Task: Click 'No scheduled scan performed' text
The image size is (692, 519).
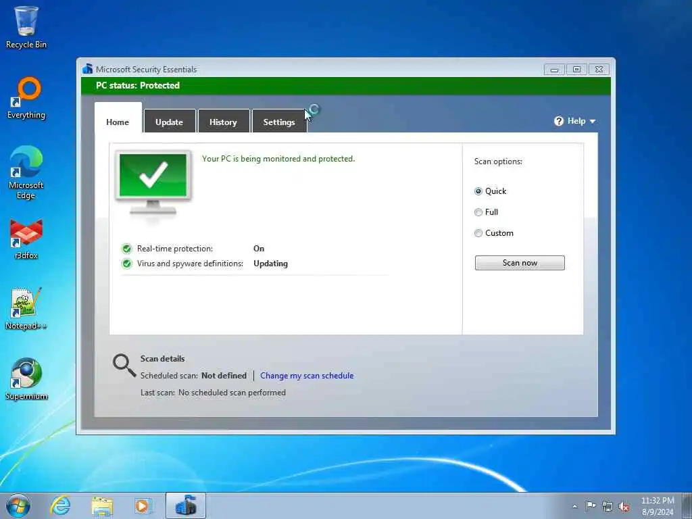Action: coord(232,393)
